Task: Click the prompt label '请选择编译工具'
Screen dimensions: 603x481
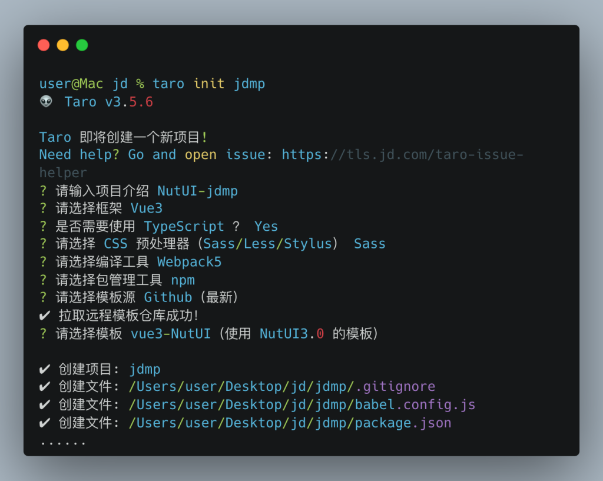Action: (x=102, y=262)
